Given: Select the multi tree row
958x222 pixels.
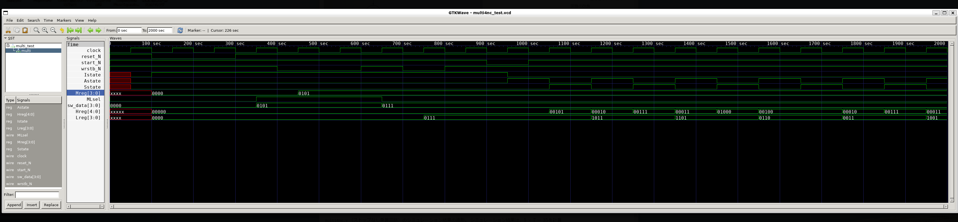Looking at the screenshot, I should [33, 51].
